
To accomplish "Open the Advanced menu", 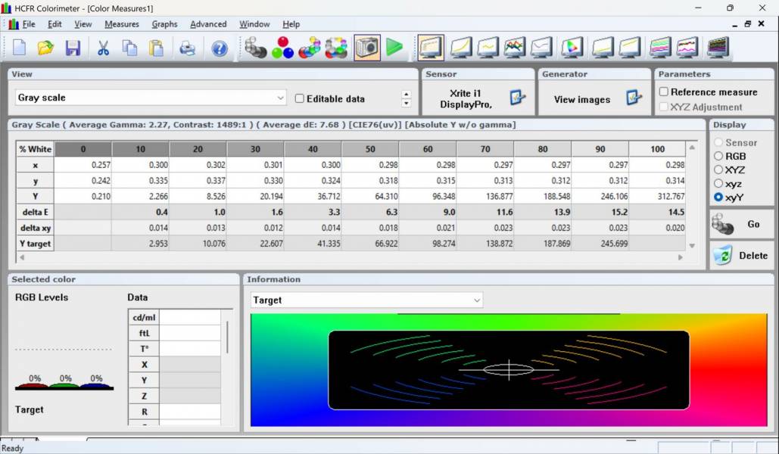I will [x=208, y=24].
